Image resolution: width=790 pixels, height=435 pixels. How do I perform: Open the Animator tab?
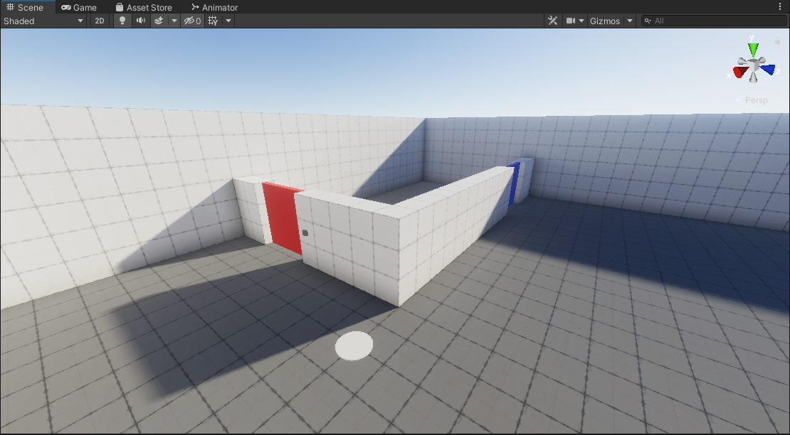coord(214,7)
